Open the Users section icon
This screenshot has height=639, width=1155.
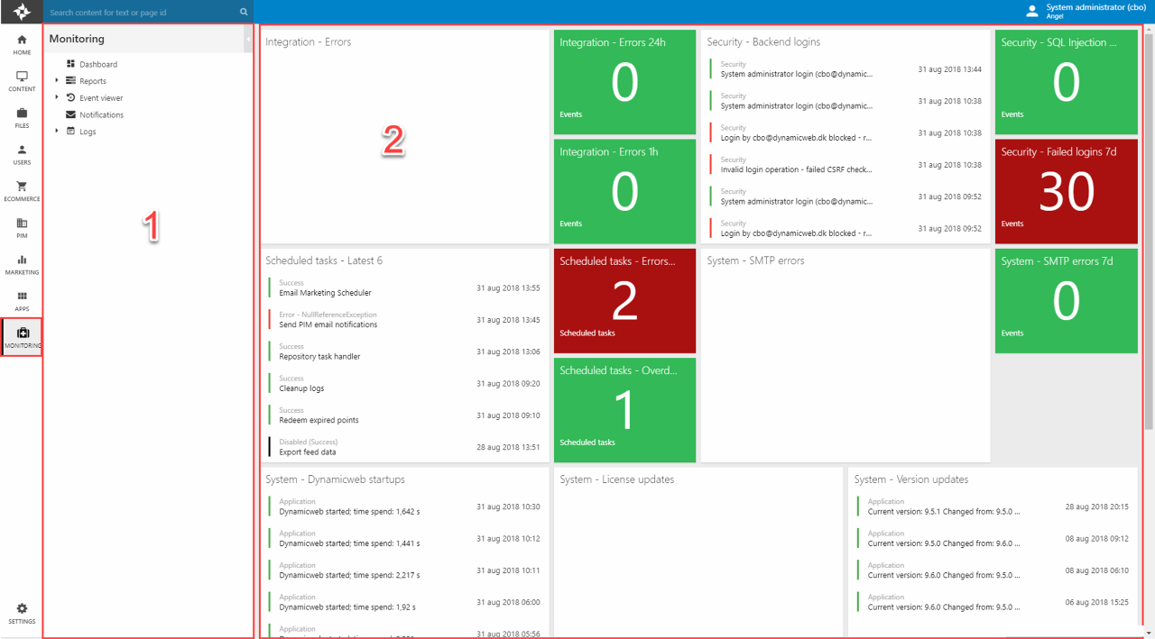click(x=22, y=151)
